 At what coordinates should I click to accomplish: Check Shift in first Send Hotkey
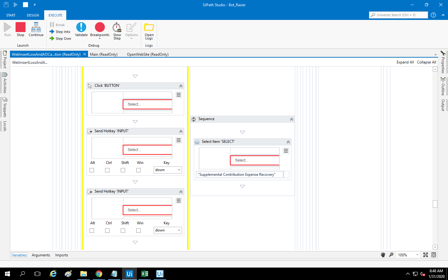click(x=123, y=170)
